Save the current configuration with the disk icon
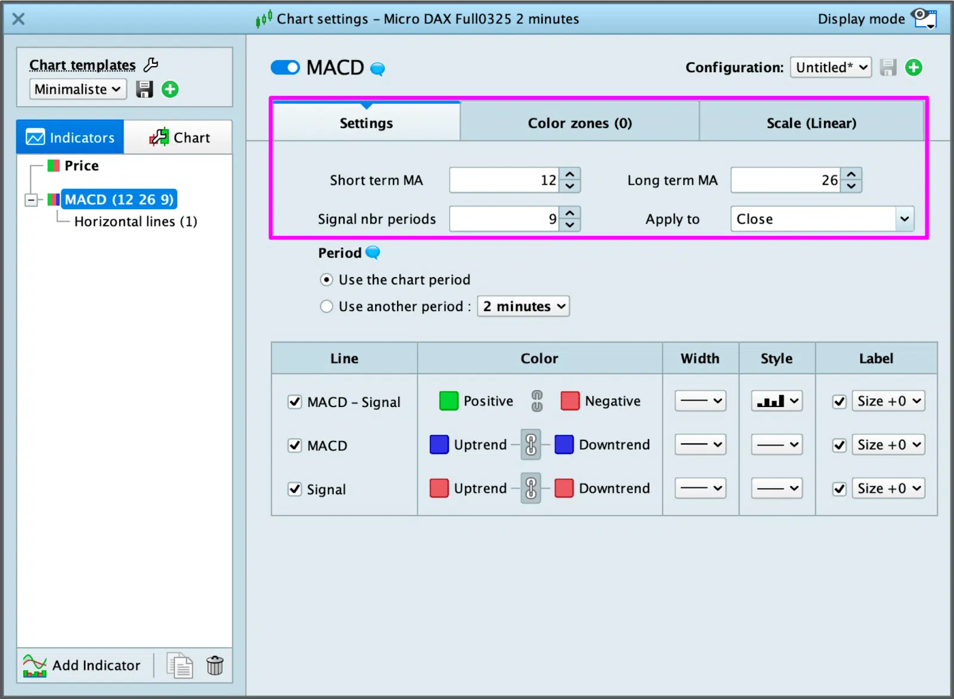This screenshot has width=954, height=699. point(887,67)
